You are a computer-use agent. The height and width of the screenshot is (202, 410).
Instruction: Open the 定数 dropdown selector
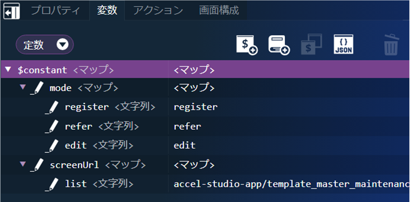pos(45,45)
